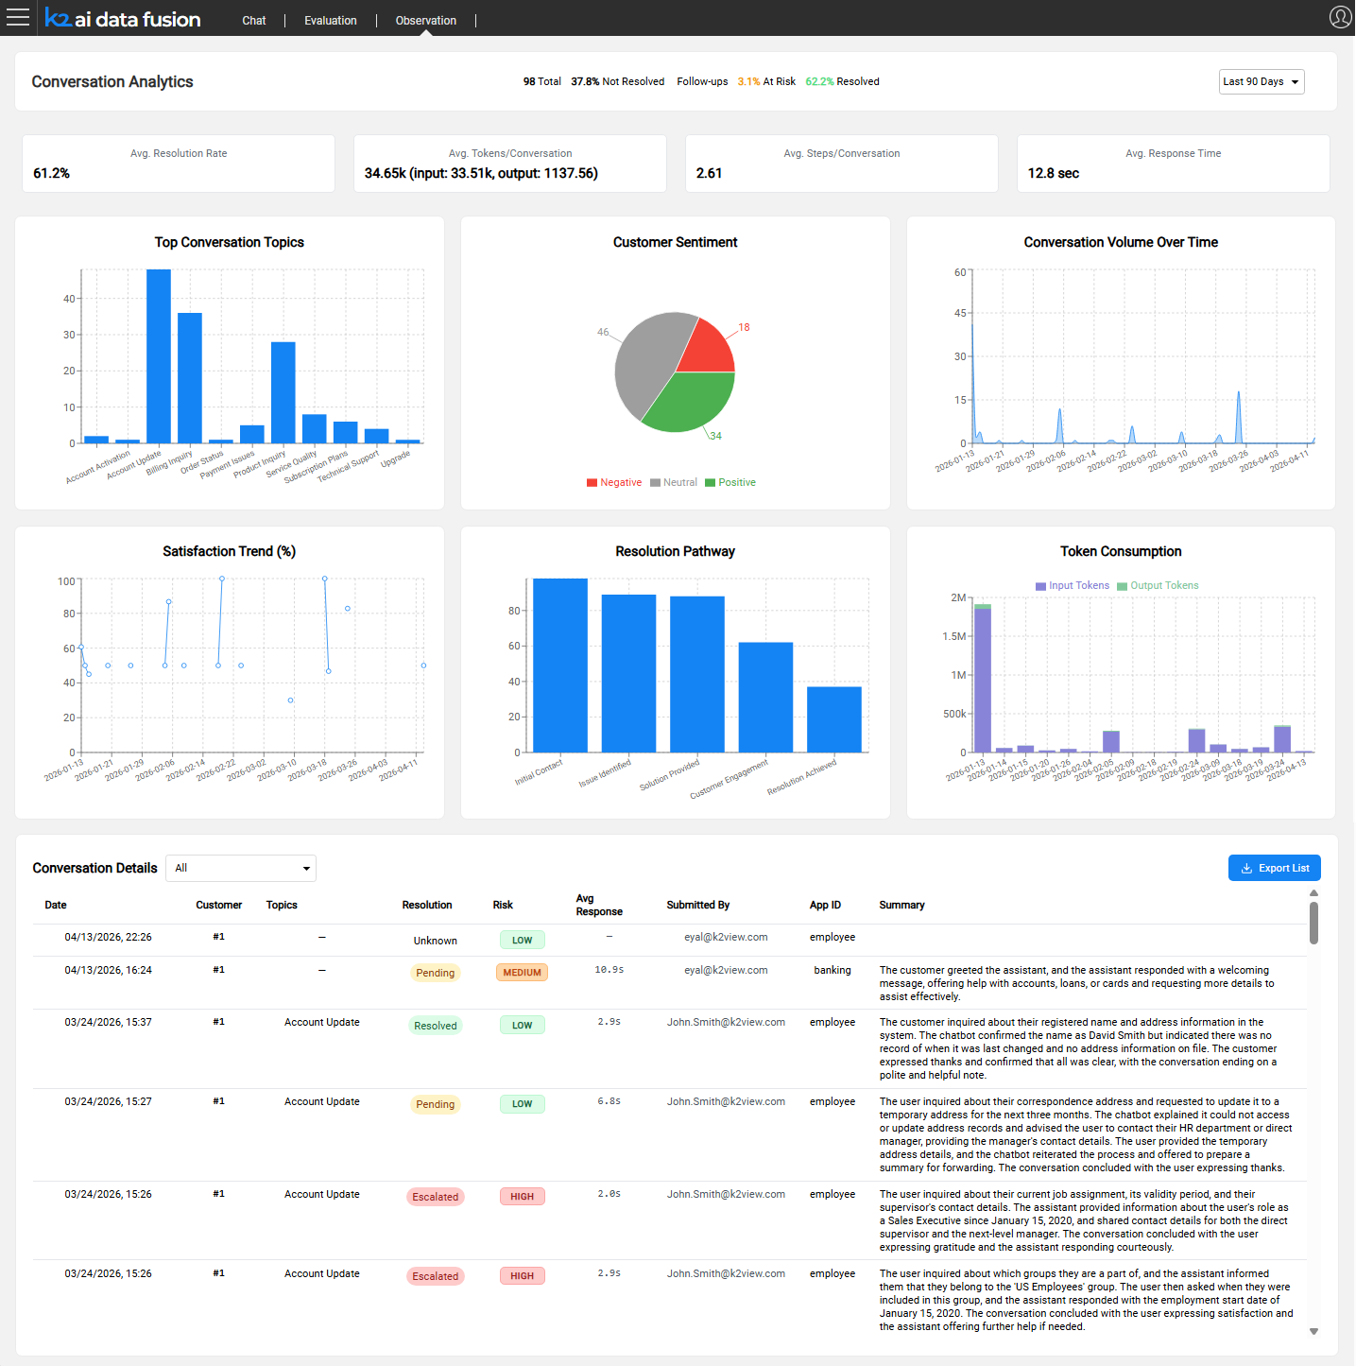
Task: Toggle the Positive sentiment legend entry
Action: [x=729, y=482]
